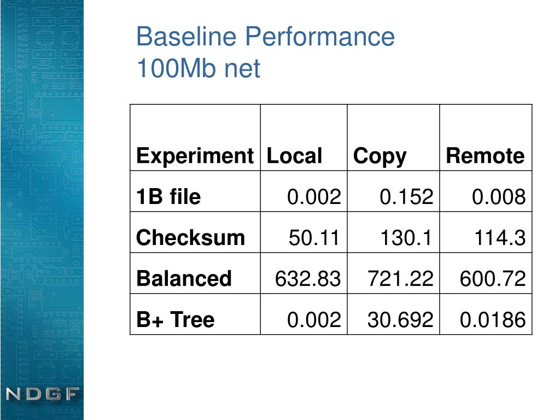Select the 1B file Local value 0.002
The image size is (560, 420).
[x=314, y=197]
